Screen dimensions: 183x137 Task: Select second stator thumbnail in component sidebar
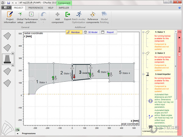pos(7,48)
